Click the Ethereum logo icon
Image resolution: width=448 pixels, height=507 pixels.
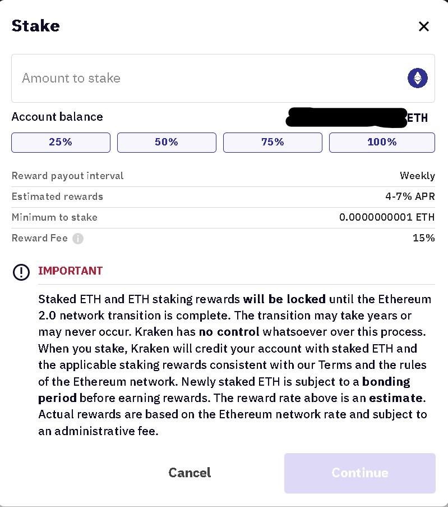click(418, 78)
